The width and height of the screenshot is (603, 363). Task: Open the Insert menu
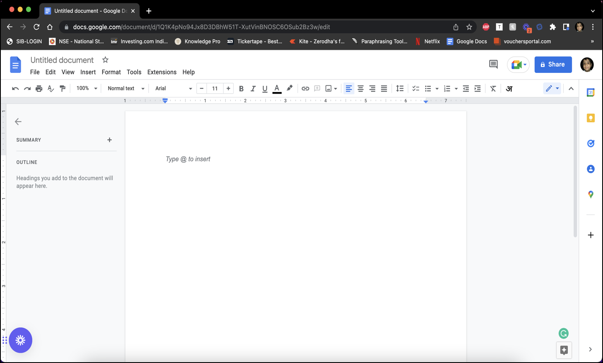[88, 72]
